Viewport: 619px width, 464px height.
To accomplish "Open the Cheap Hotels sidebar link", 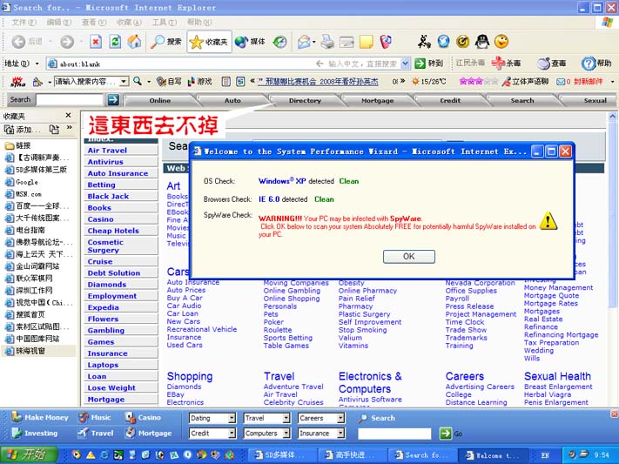I will pyautogui.click(x=113, y=230).
